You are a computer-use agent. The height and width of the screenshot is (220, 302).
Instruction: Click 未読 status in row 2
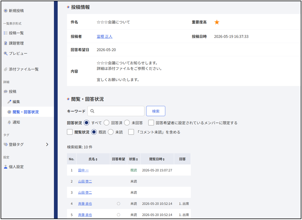pos(134,181)
